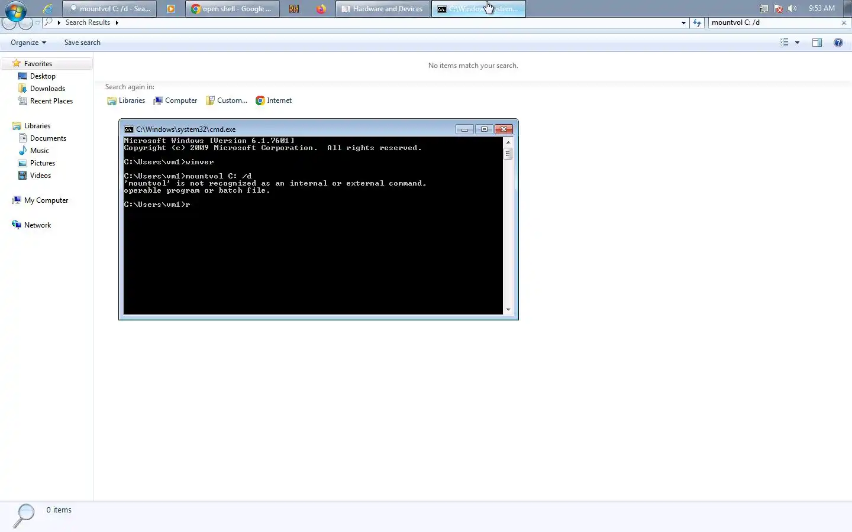Click the Search Results breadcrumb
The image size is (852, 532).
coord(88,22)
